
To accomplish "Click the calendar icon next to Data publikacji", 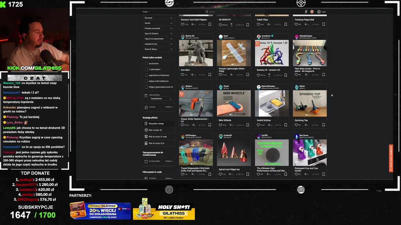I will pos(146,96).
